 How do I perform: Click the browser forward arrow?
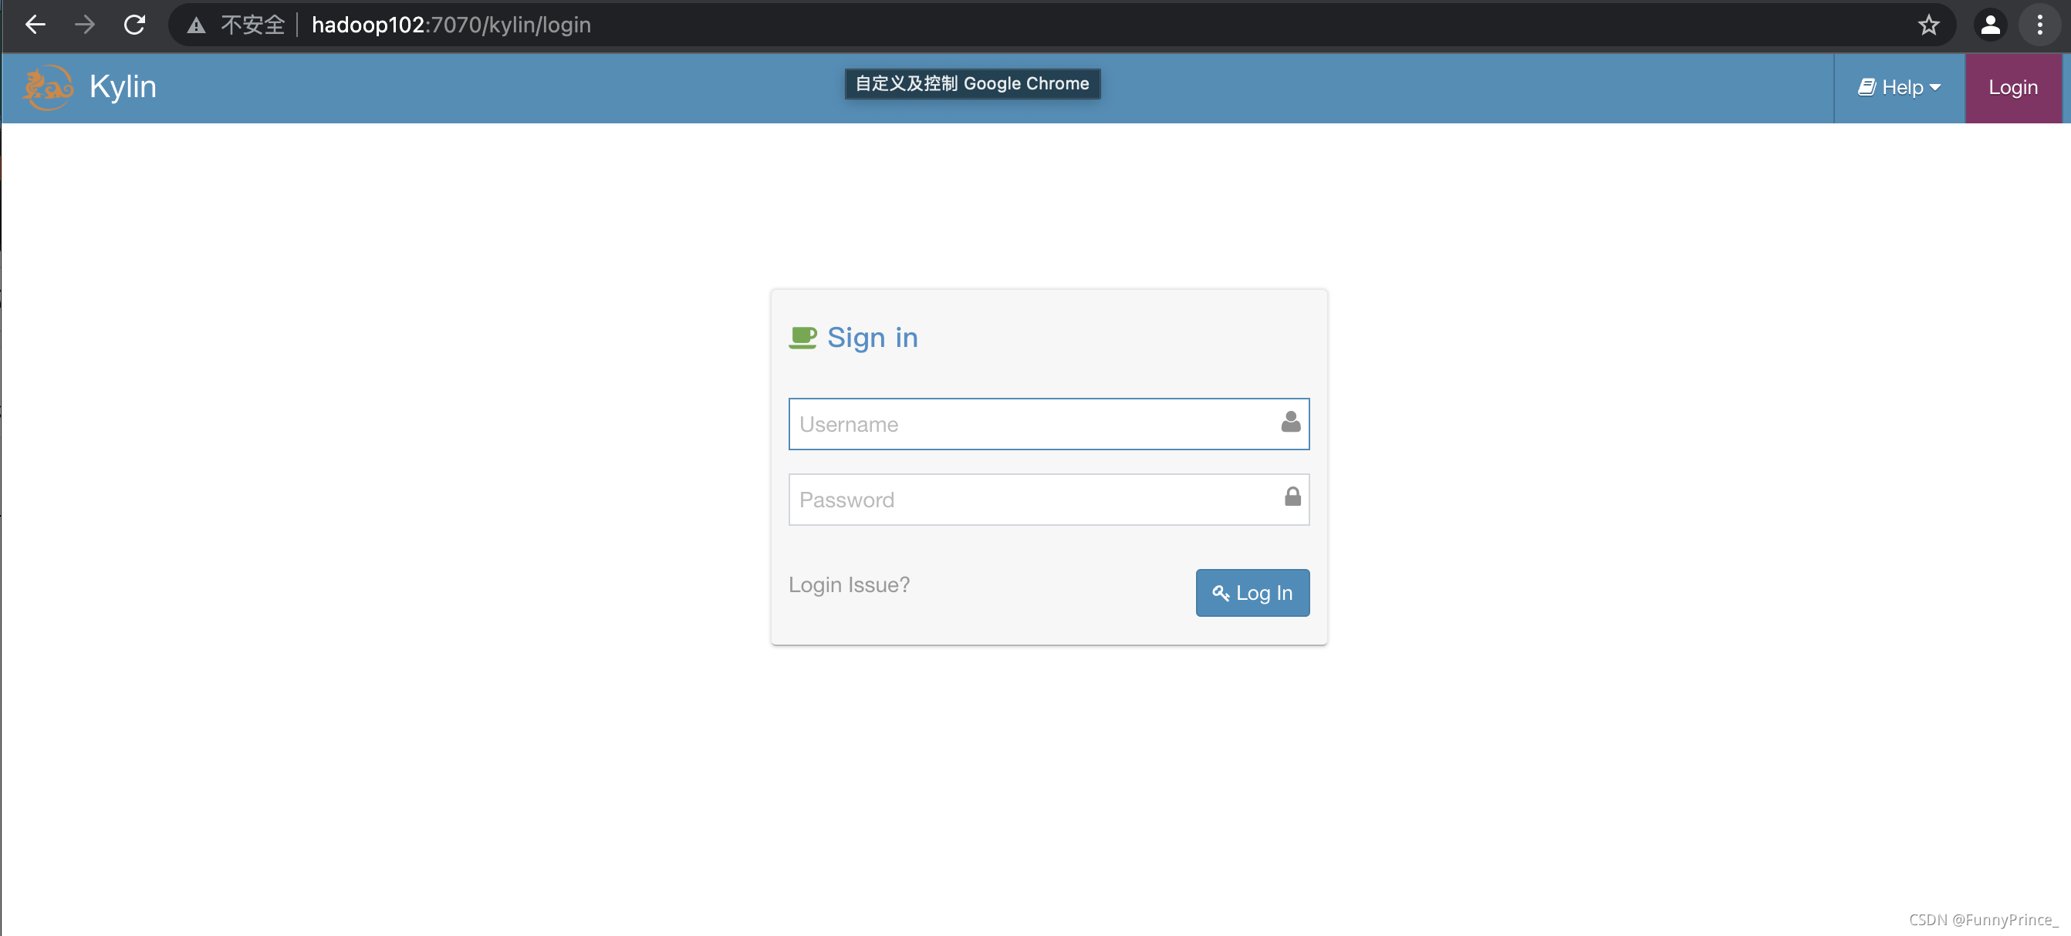(84, 25)
